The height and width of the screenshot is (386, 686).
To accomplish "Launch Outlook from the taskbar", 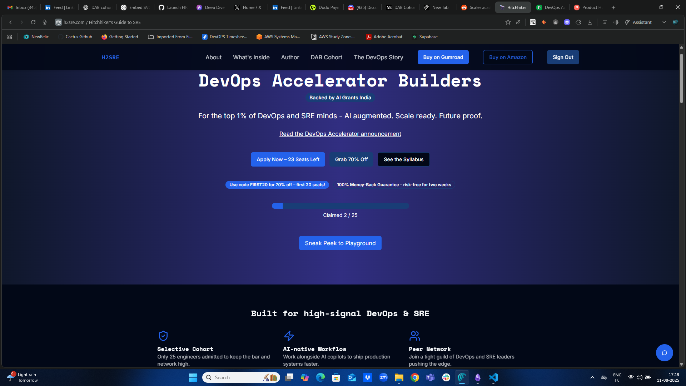I will click(x=352, y=377).
